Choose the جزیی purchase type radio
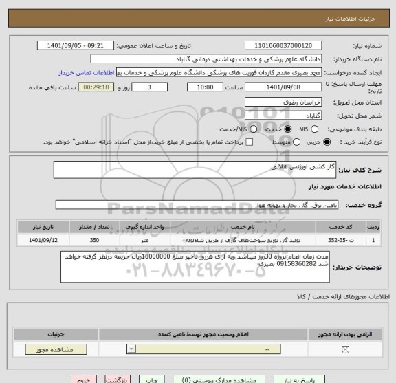This screenshot has height=383, width=396. 327,142
